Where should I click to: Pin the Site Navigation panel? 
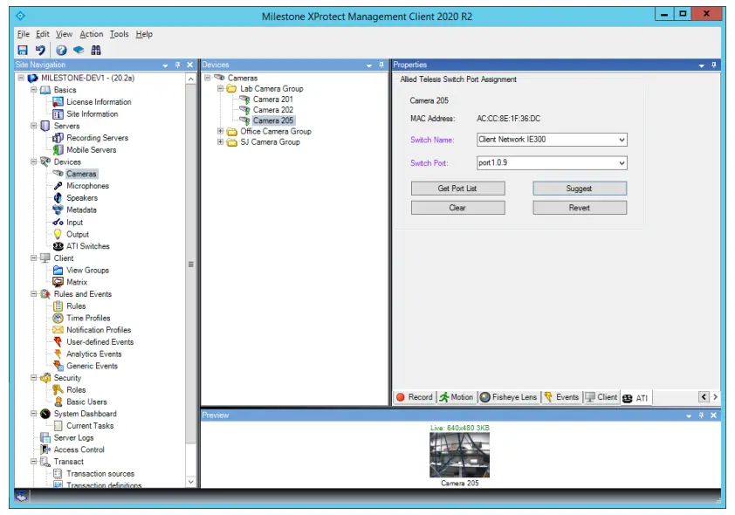pos(177,65)
